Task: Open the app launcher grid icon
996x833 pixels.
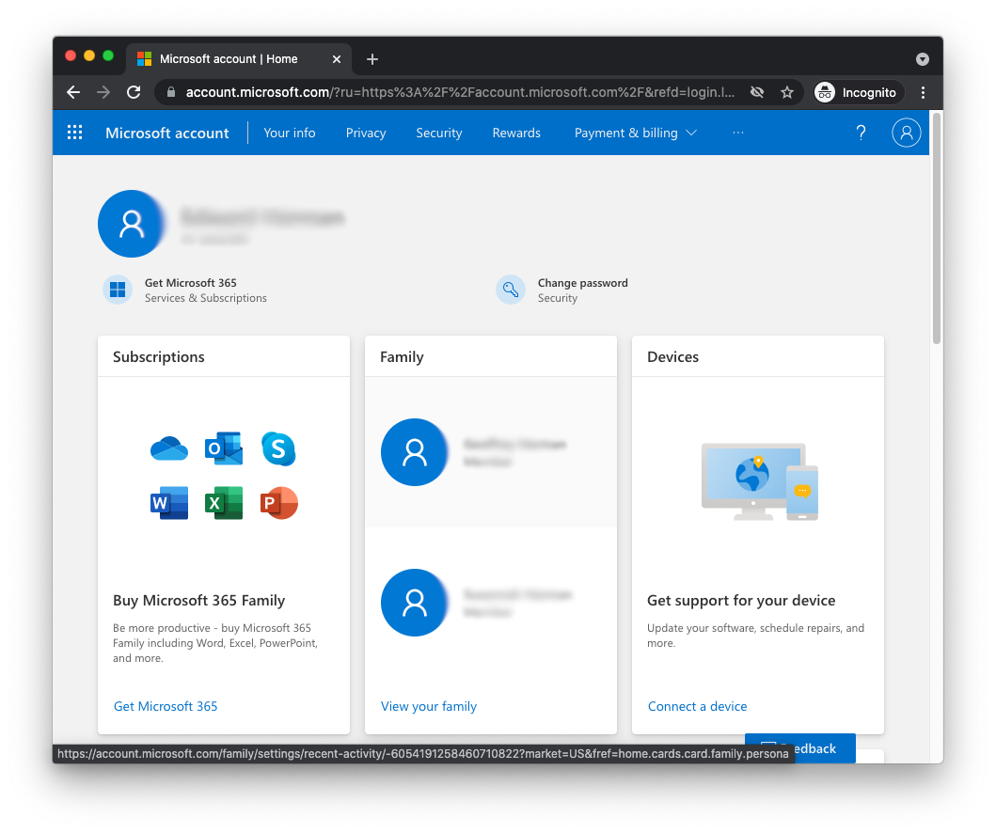Action: click(74, 133)
